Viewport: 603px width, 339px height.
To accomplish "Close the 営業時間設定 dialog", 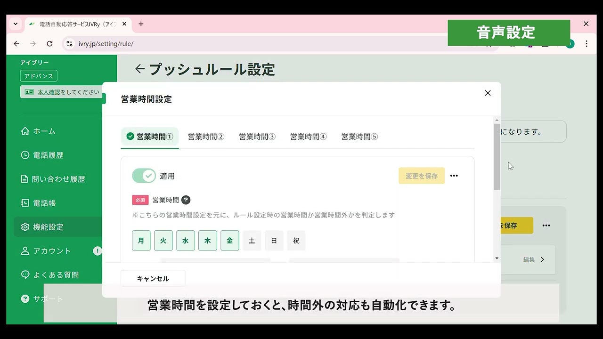I will [488, 93].
